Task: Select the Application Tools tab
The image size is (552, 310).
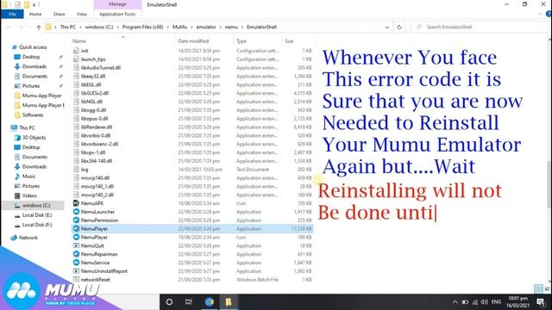Action: [117, 14]
